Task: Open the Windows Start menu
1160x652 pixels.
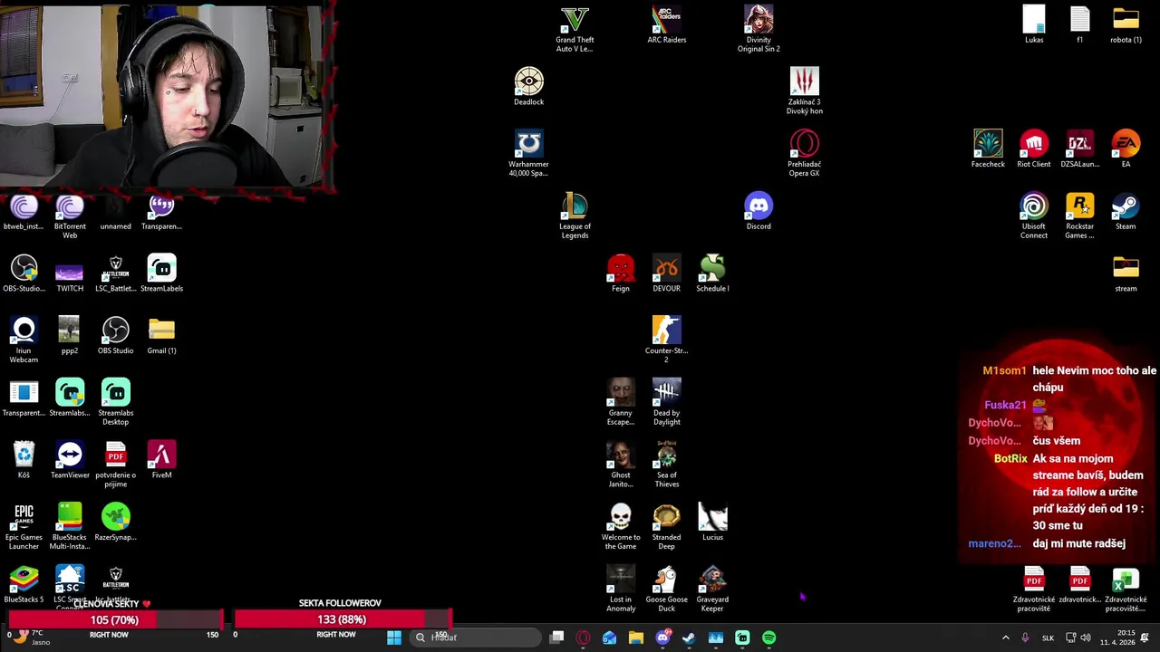Action: coord(394,638)
